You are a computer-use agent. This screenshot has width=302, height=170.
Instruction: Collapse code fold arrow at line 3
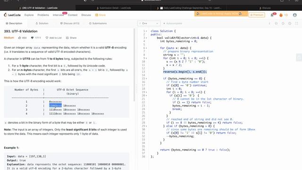[x=146, y=38]
